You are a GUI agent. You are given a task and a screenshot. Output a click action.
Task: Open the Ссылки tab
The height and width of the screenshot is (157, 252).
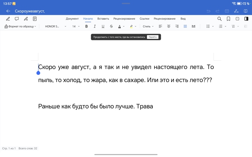pos(144,19)
